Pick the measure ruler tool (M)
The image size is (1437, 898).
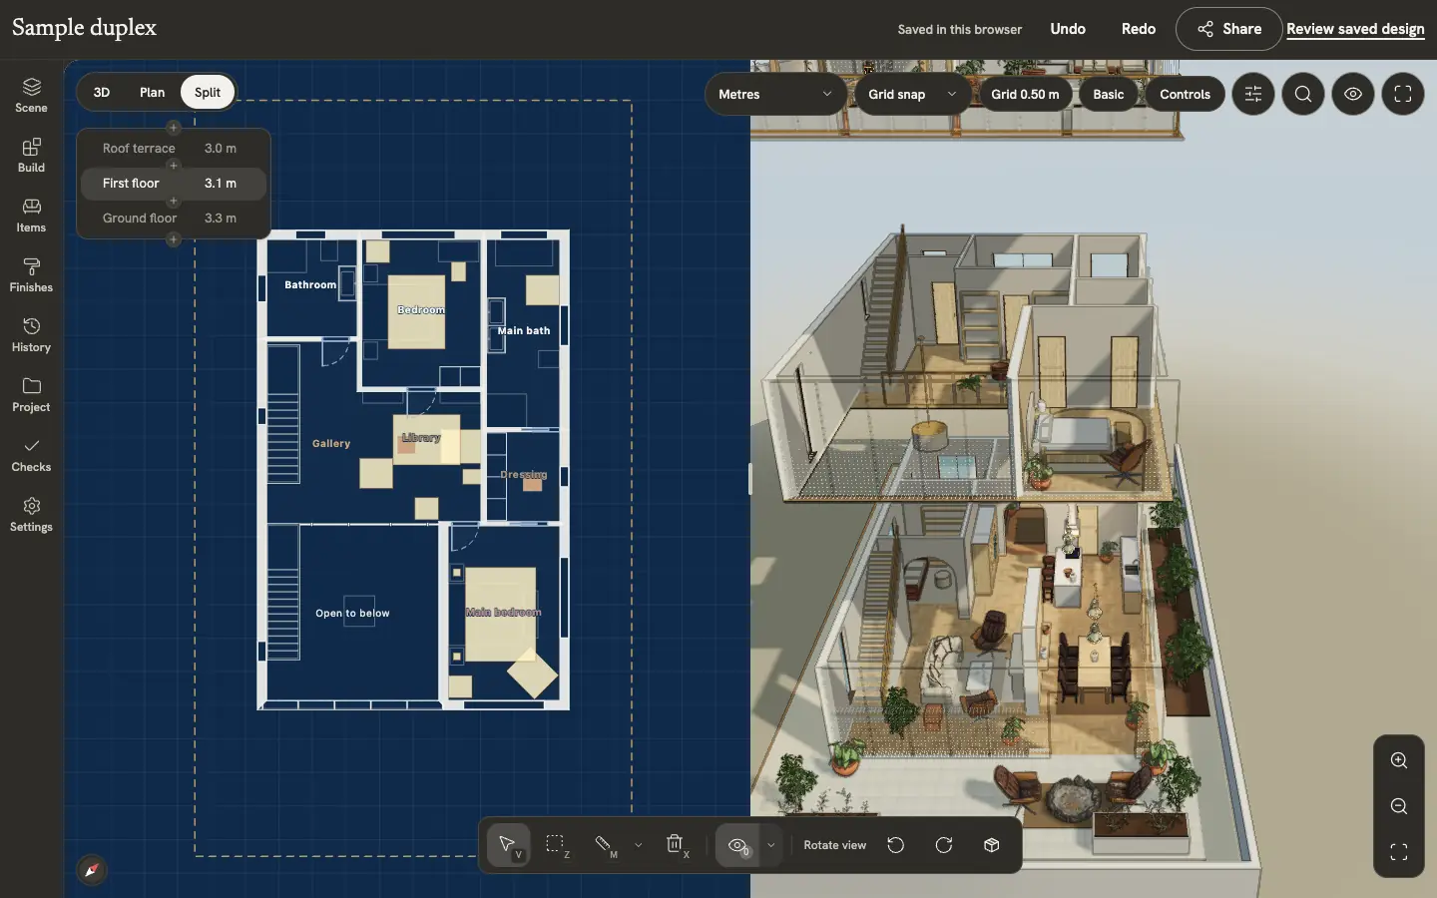point(605,846)
